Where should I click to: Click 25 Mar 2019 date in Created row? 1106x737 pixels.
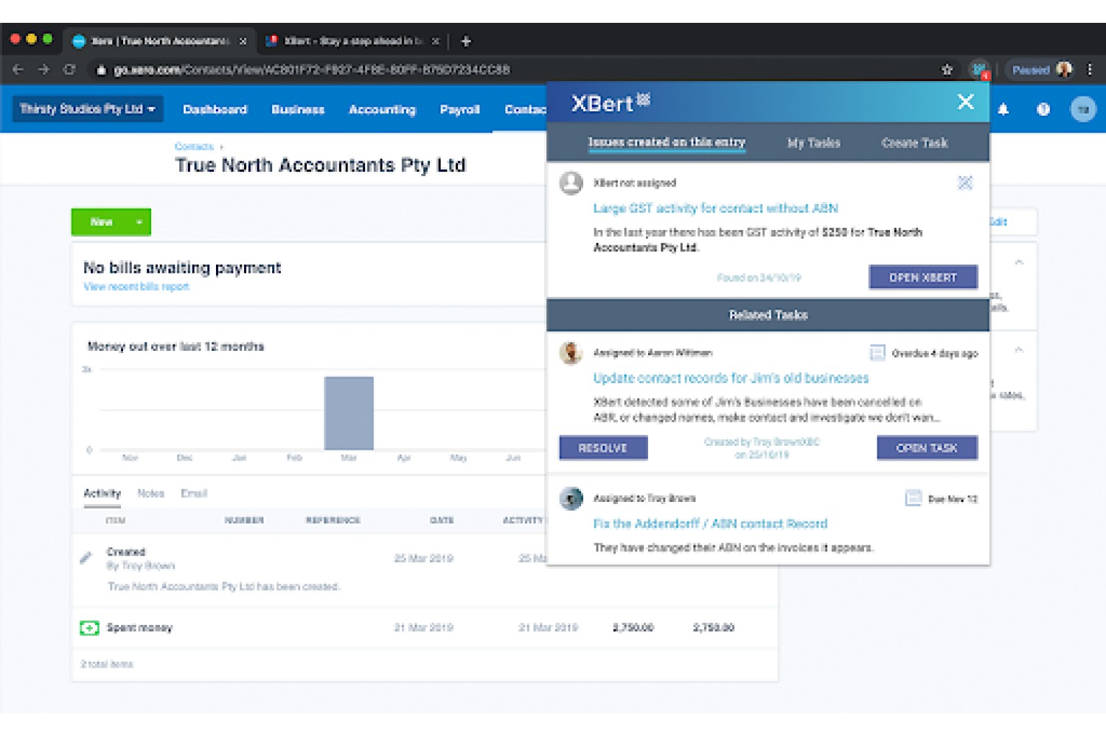423,559
